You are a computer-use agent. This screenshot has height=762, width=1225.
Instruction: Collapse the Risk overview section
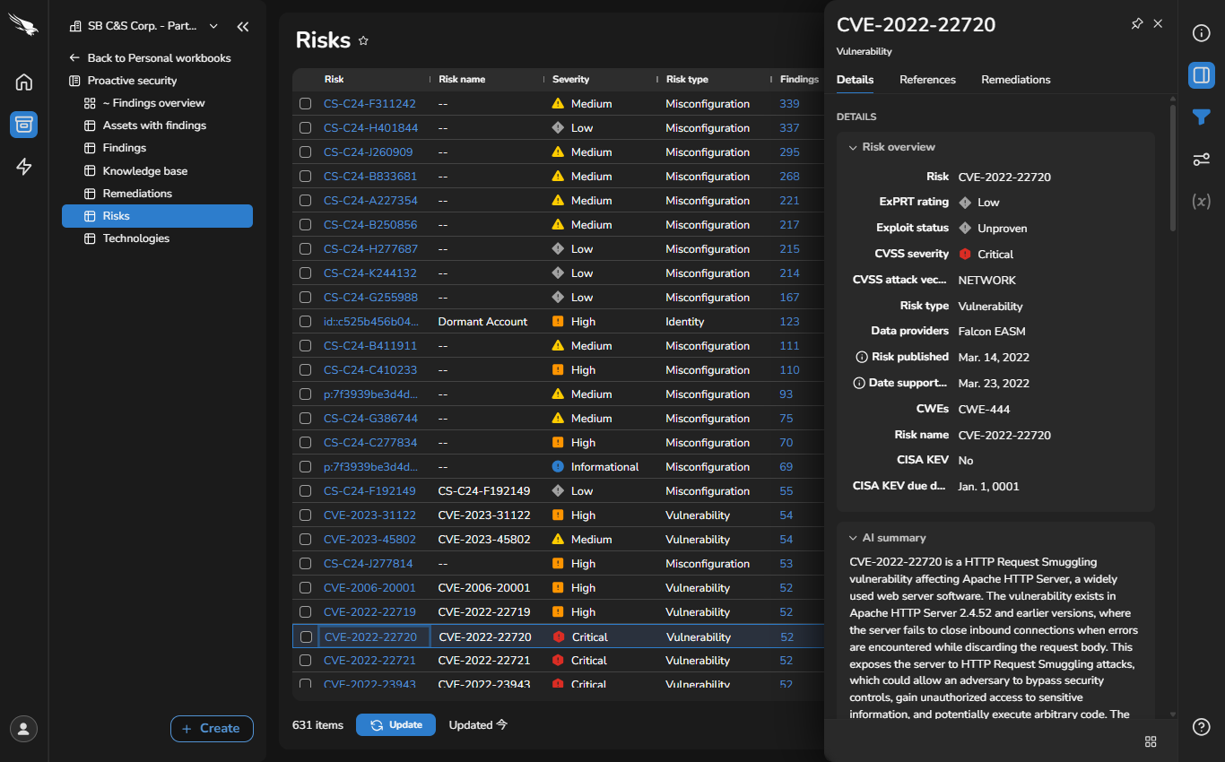point(853,147)
